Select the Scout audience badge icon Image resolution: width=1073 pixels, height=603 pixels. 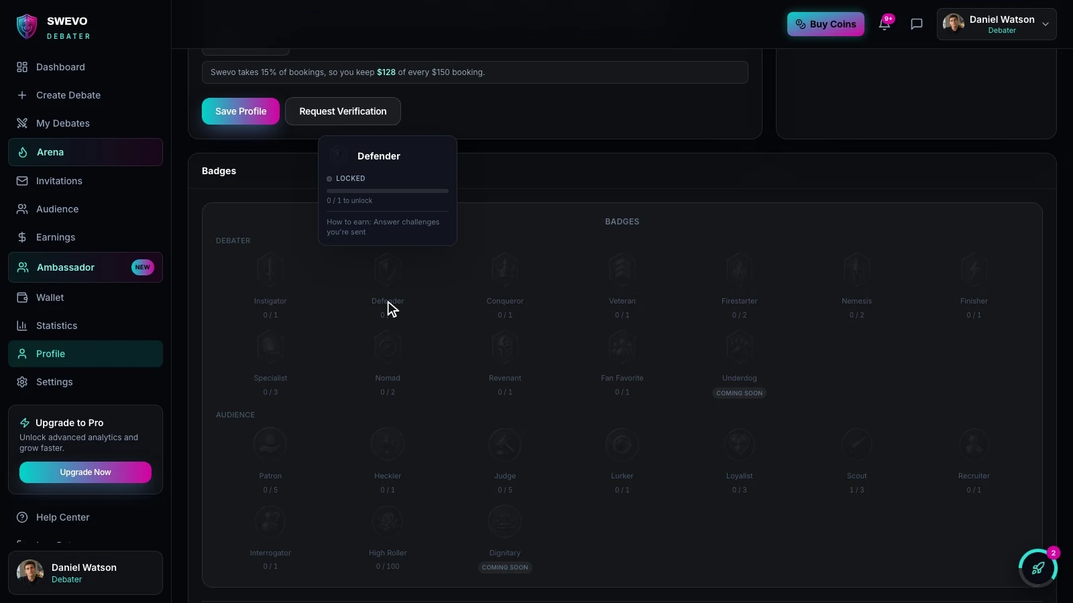857,444
